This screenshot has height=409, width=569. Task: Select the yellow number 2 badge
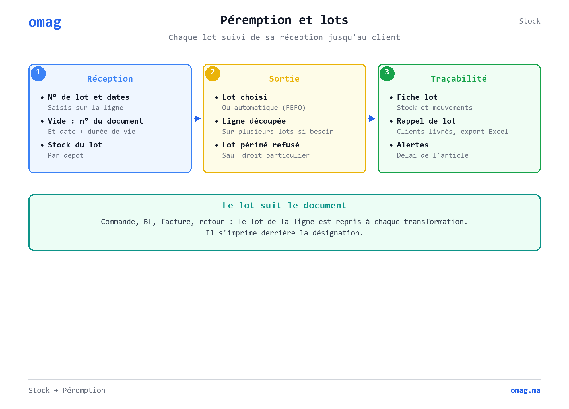(213, 73)
